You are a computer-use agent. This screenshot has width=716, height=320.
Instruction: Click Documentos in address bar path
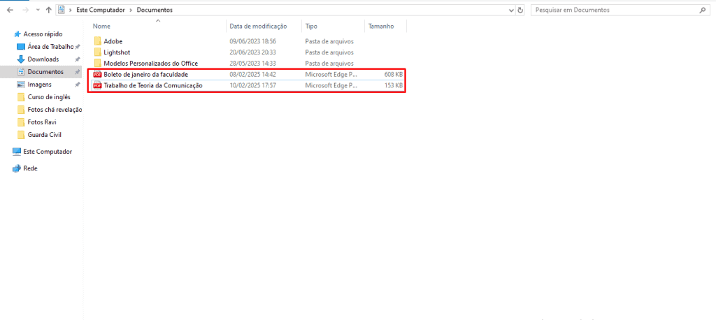(155, 10)
